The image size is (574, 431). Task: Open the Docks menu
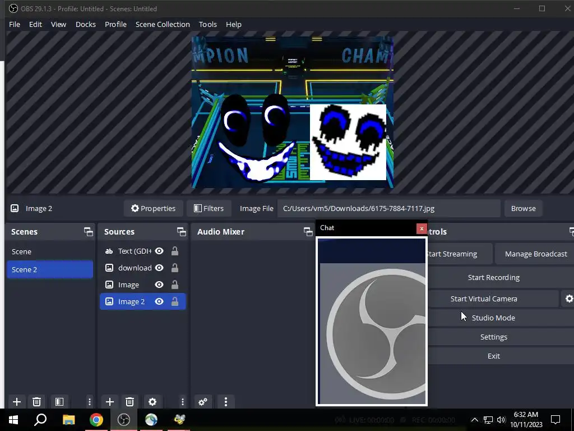click(x=86, y=24)
